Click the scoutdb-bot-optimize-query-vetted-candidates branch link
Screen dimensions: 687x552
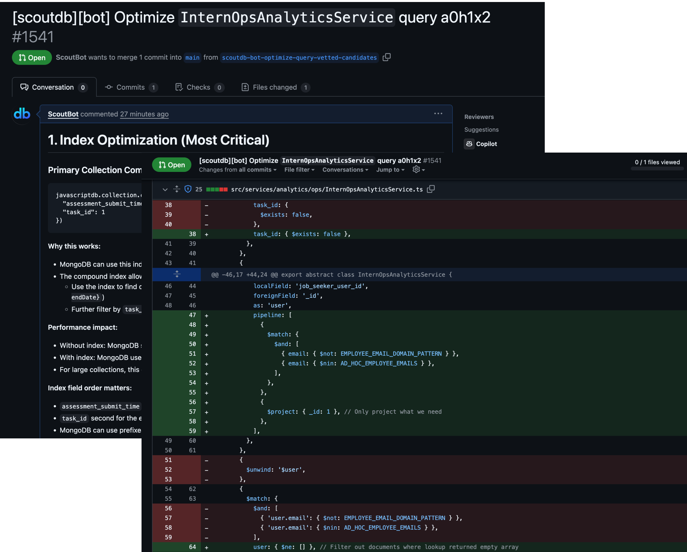click(x=299, y=58)
